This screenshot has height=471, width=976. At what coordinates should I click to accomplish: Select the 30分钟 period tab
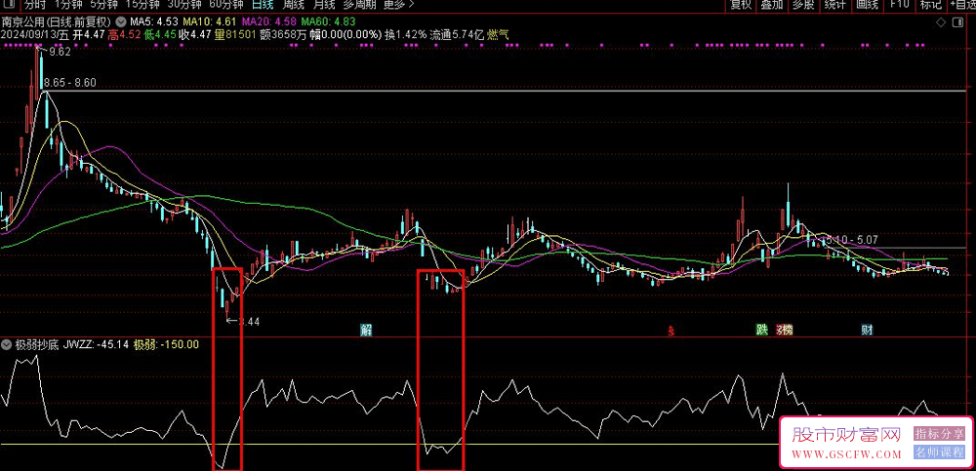(x=184, y=4)
